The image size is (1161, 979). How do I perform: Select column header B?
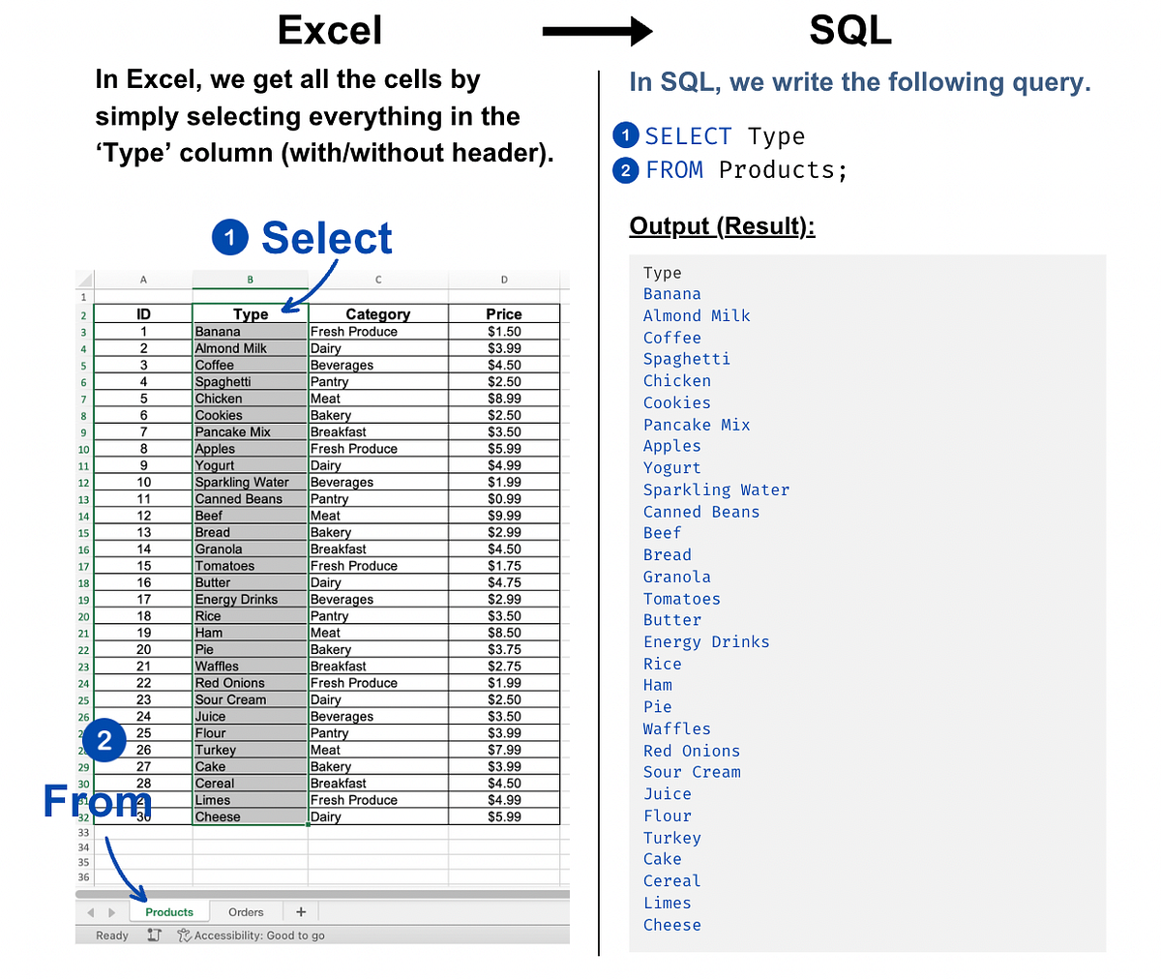[250, 280]
